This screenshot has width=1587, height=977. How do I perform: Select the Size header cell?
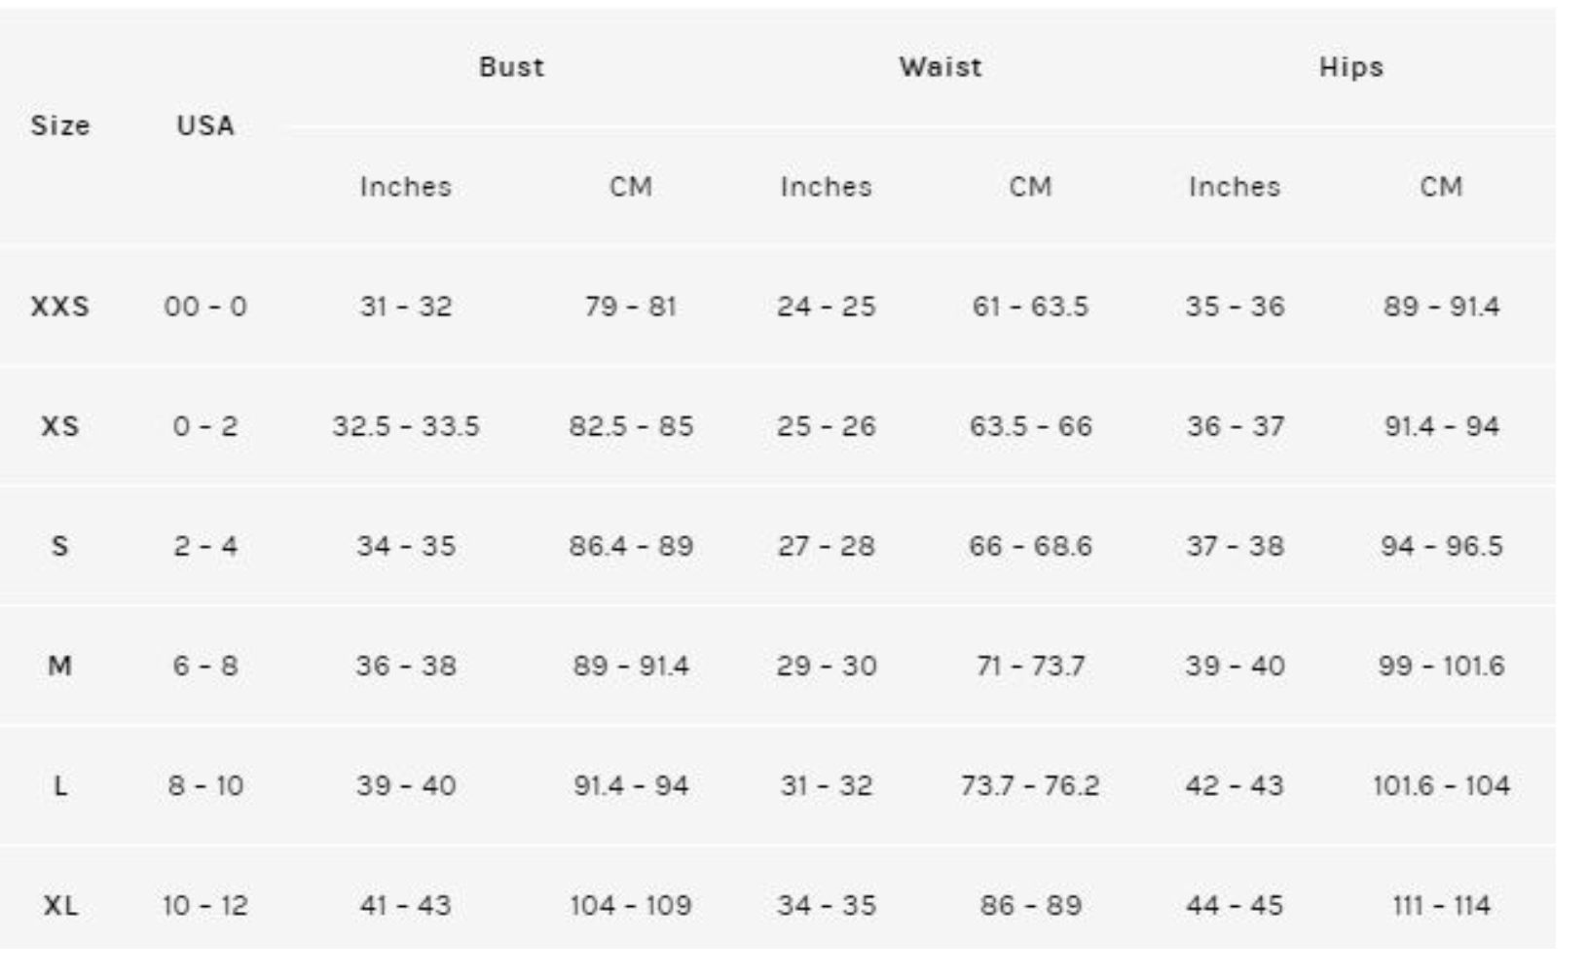click(60, 126)
